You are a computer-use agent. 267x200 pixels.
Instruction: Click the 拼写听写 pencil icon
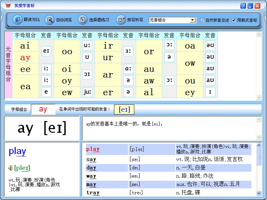coord(121,20)
